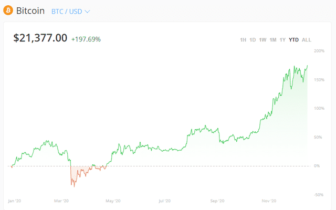Switch chart to 1M range
336x210 pixels.
[273, 40]
